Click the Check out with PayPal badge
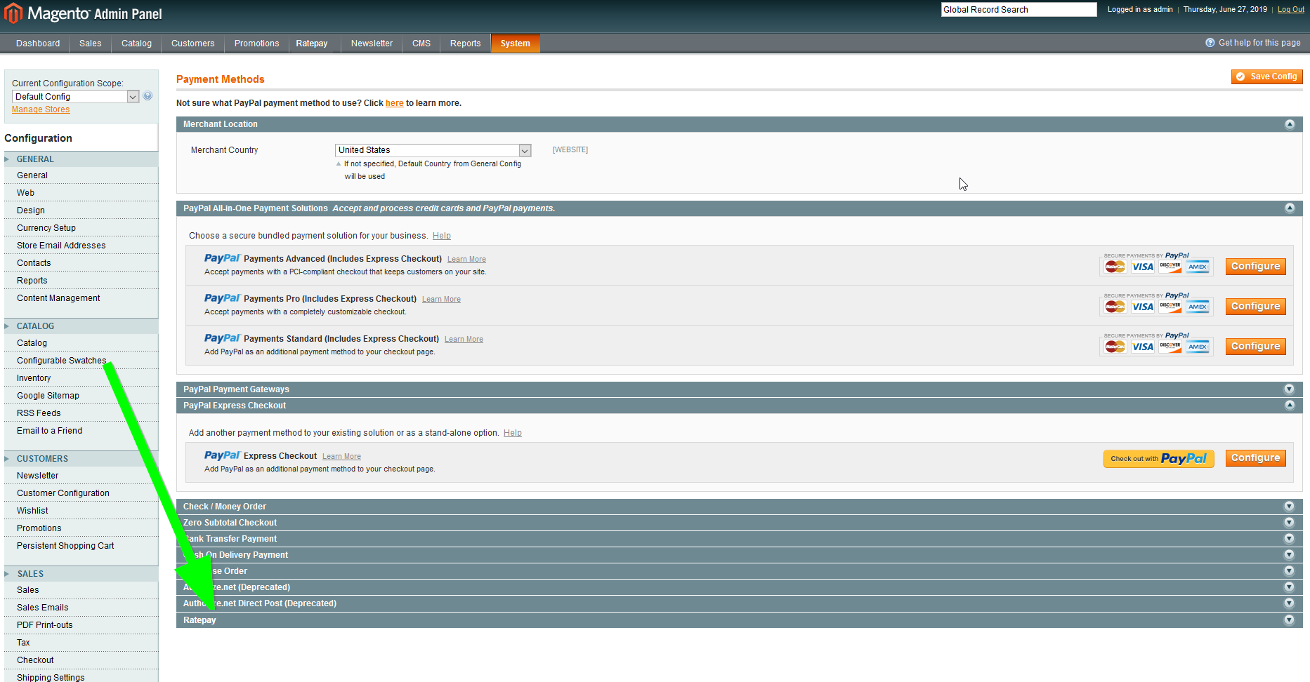1310x682 pixels. [1158, 459]
